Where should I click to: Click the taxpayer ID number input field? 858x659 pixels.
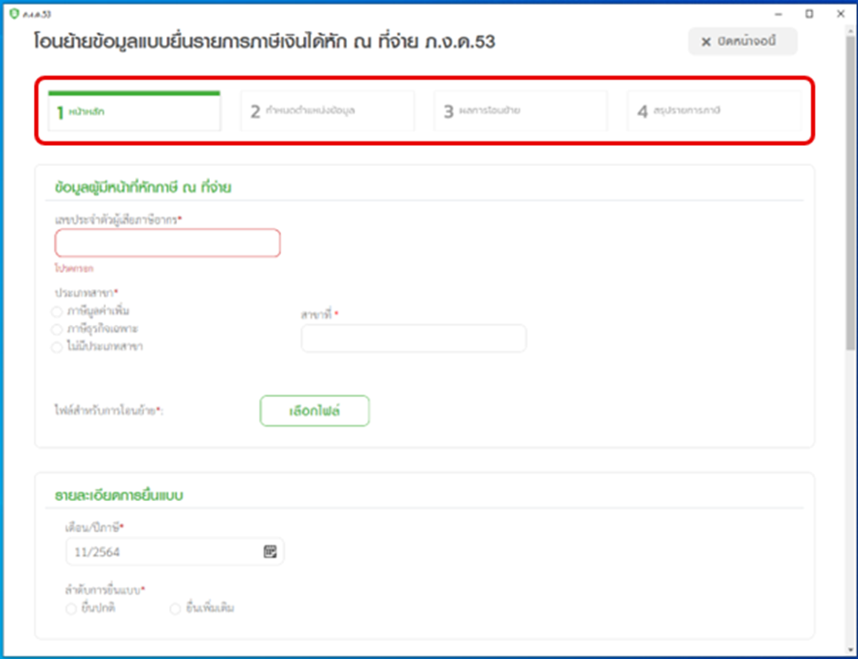[167, 243]
